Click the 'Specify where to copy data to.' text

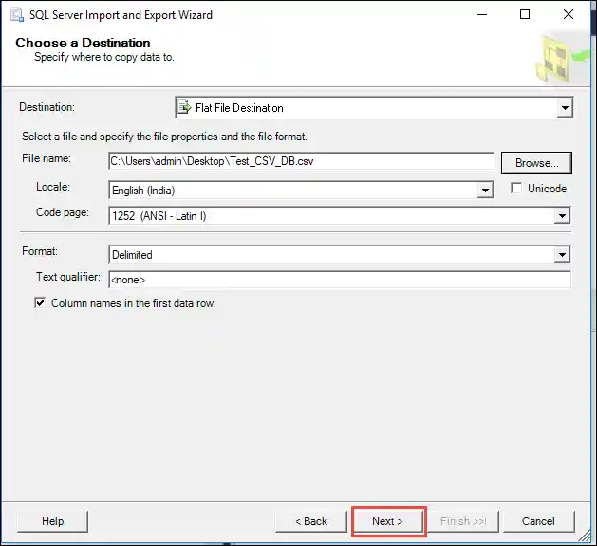(x=104, y=57)
